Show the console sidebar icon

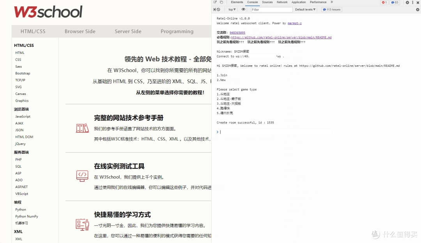point(214,9)
